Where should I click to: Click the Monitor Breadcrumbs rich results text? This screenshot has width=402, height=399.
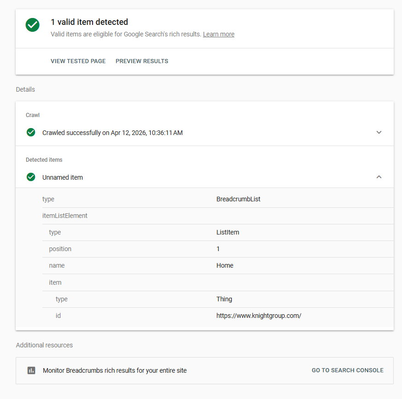(114, 370)
